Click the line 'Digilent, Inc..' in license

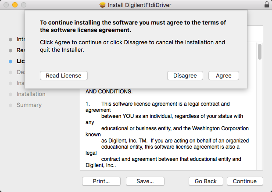pos(100,165)
